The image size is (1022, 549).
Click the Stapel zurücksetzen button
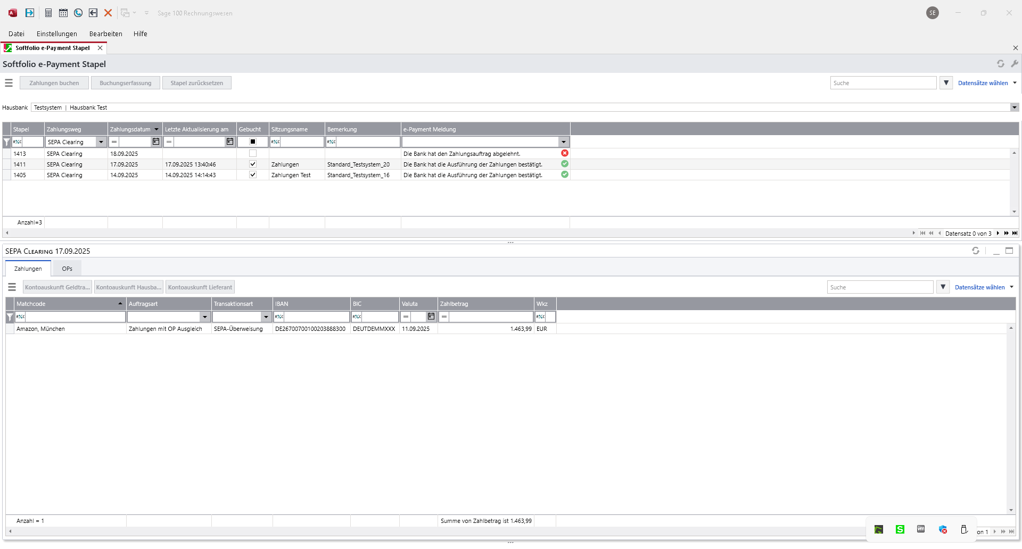196,83
